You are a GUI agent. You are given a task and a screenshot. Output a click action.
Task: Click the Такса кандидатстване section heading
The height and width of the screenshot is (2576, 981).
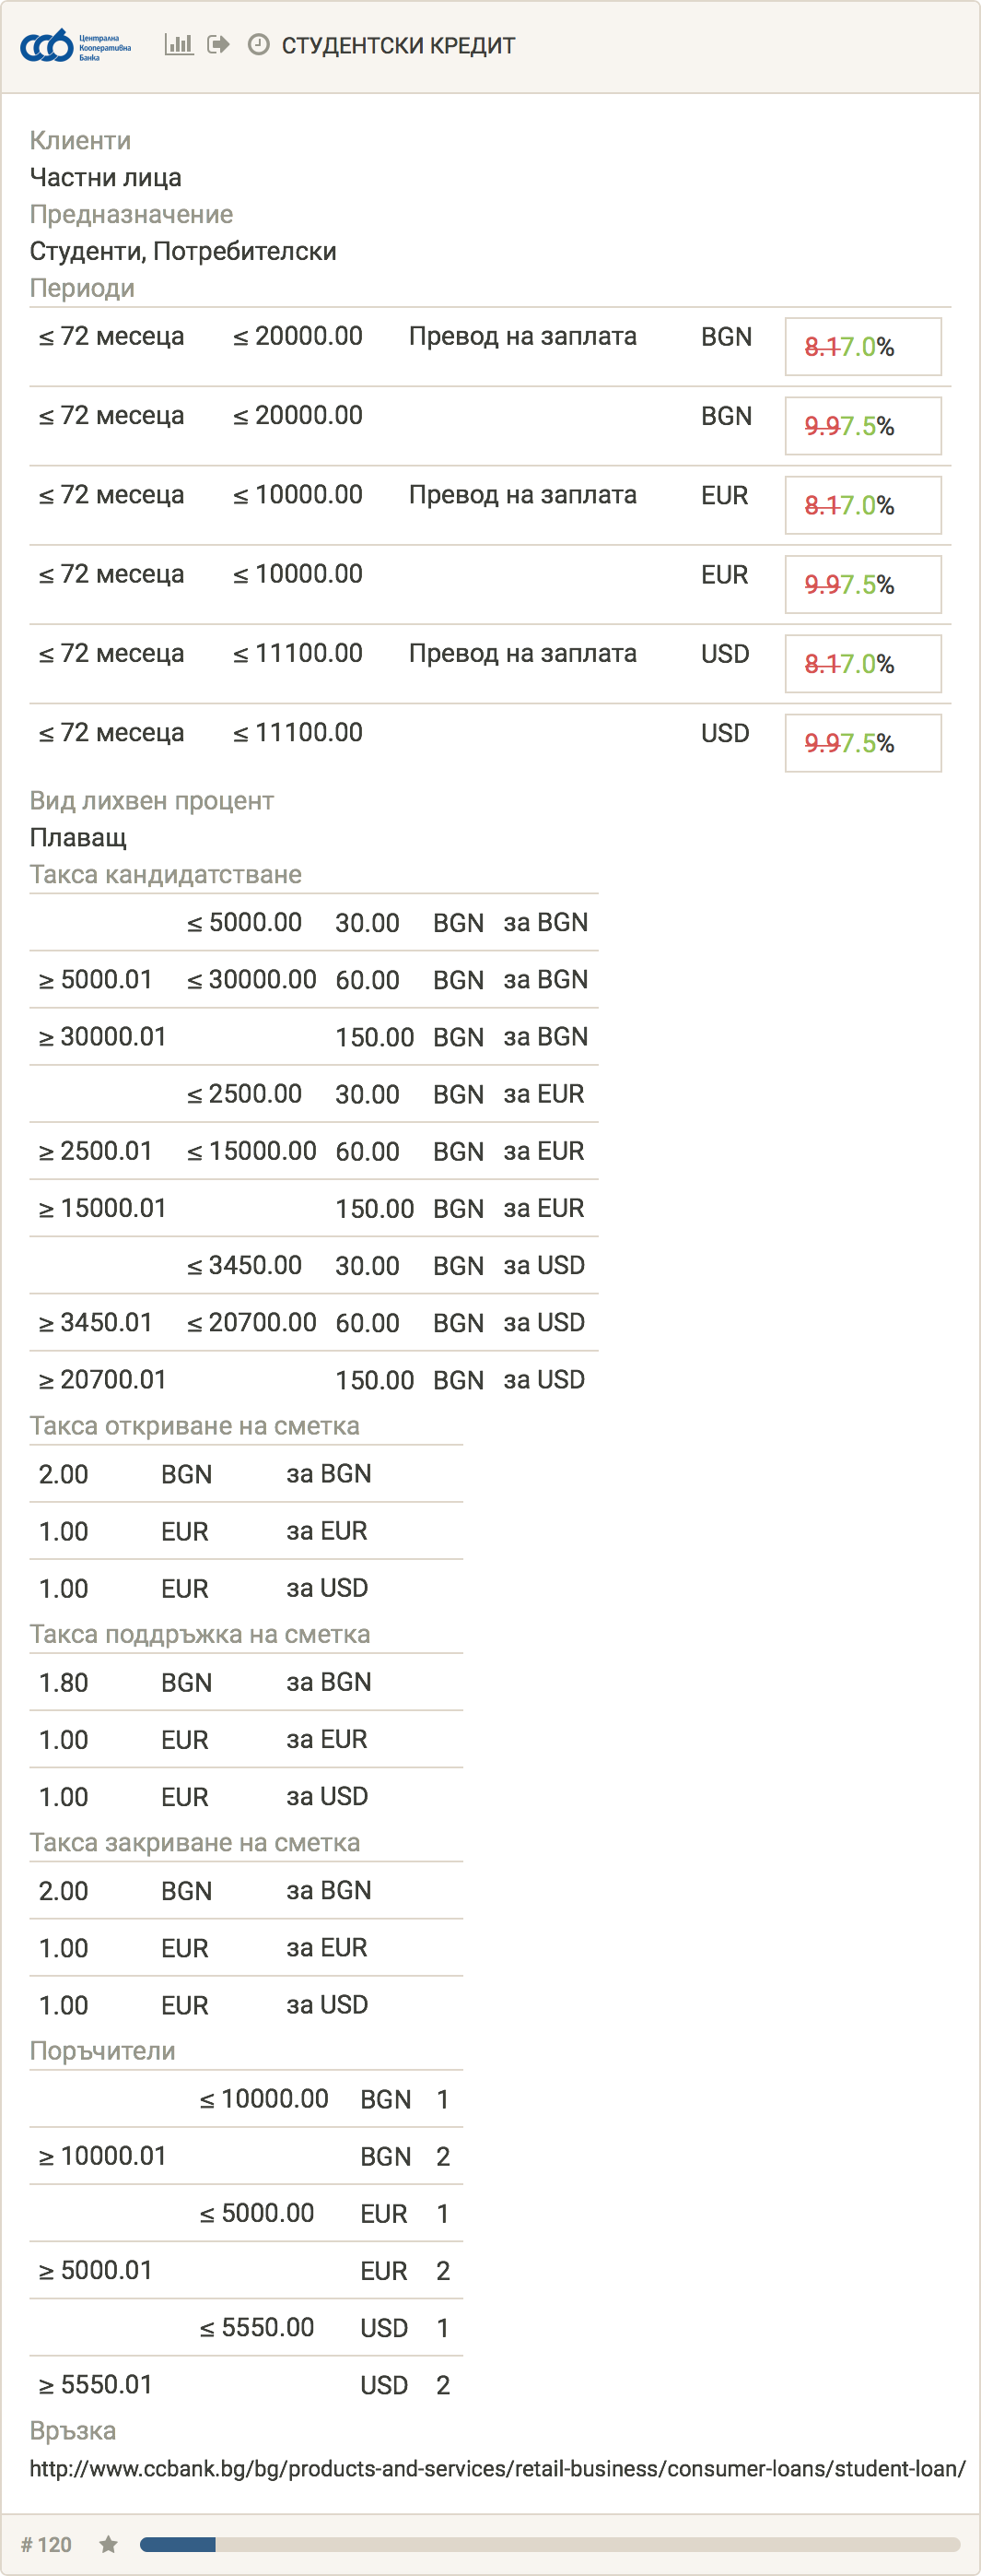click(x=166, y=875)
